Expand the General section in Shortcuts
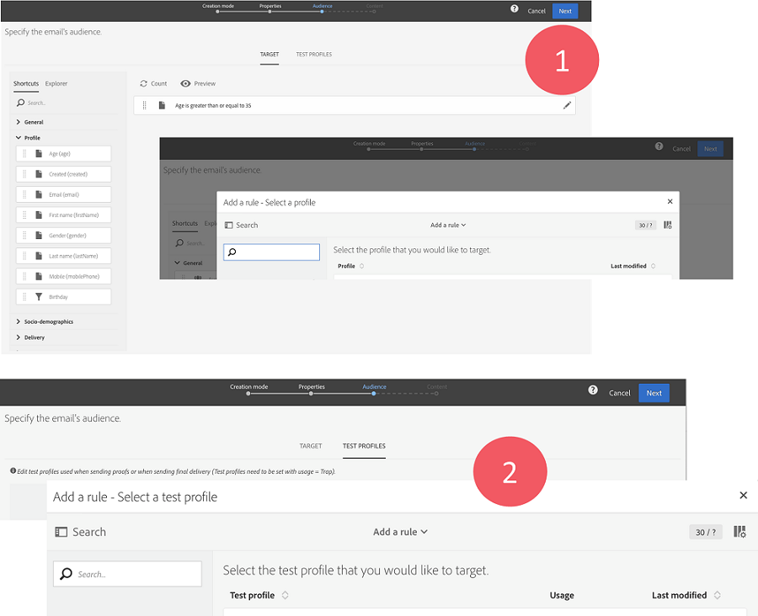Viewport: 758px width, 616px height. click(x=19, y=122)
